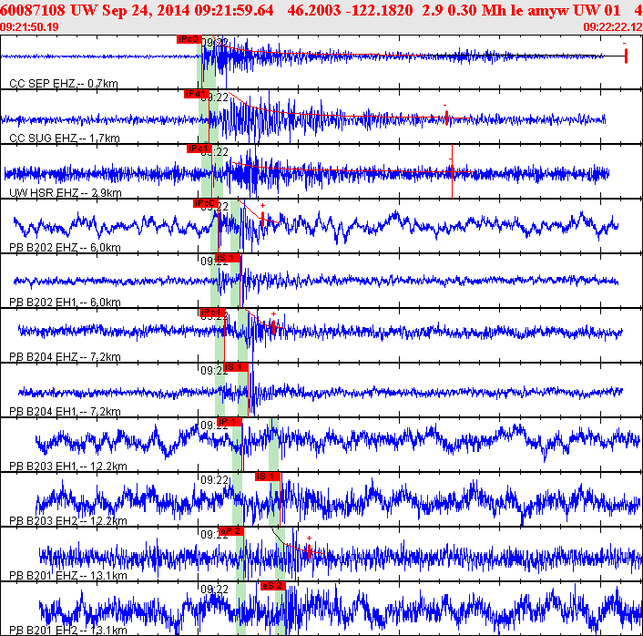Select the iS 1 pick flag on PB B202 EH1

(228, 258)
